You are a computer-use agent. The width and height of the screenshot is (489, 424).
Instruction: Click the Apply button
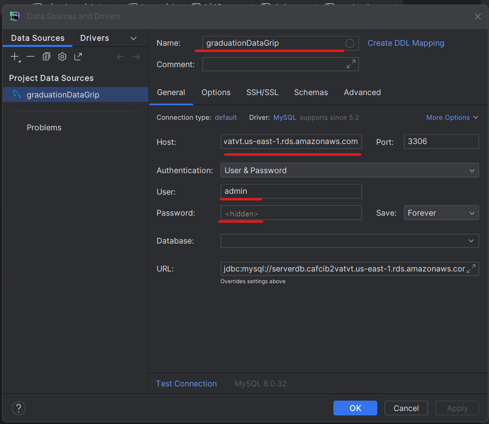457,408
